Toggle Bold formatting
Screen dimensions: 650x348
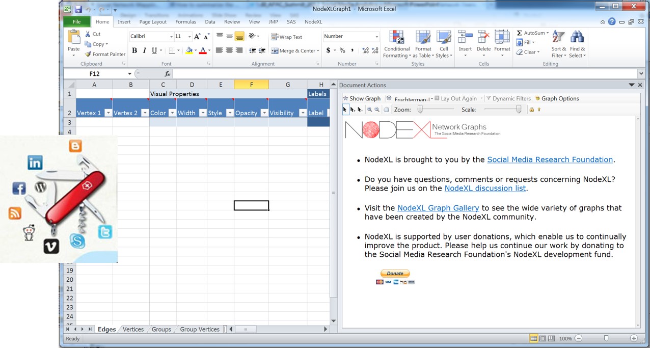[134, 50]
